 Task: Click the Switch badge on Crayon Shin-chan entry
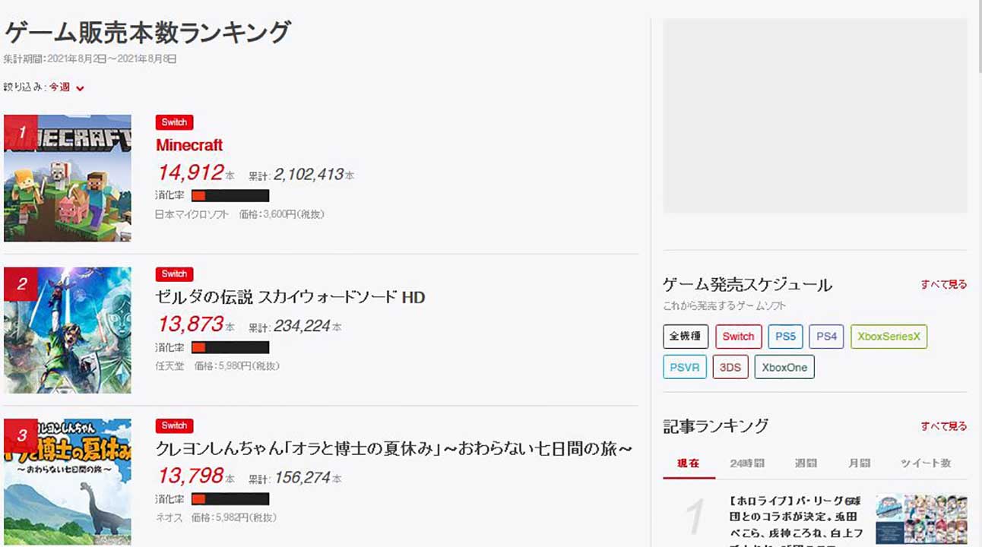tap(174, 425)
